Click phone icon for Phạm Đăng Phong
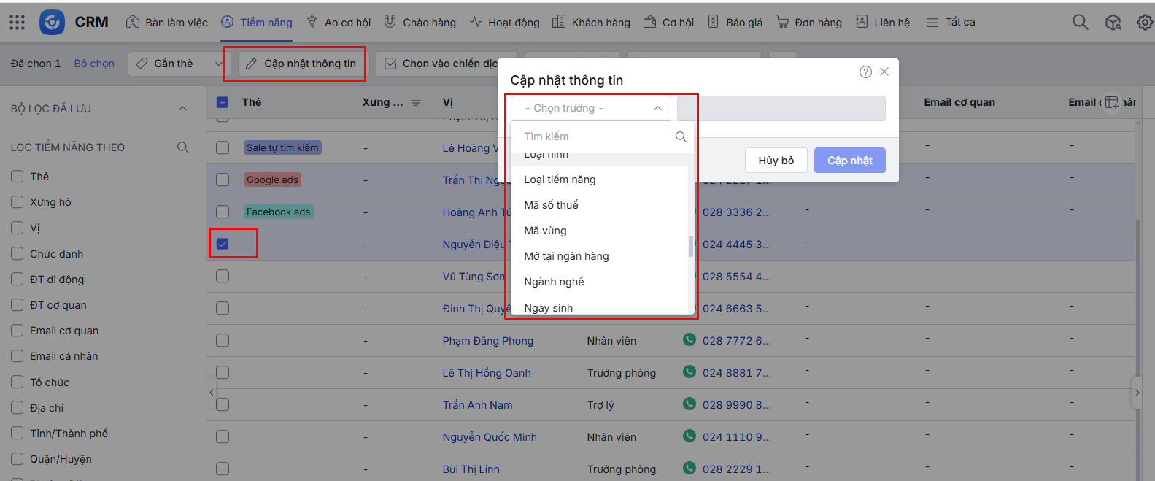 tap(689, 339)
